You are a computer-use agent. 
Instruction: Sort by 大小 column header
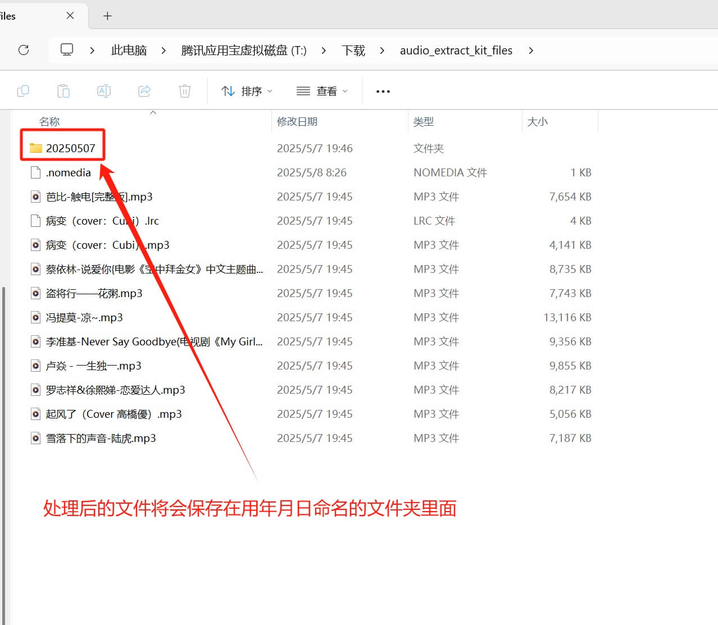point(537,122)
